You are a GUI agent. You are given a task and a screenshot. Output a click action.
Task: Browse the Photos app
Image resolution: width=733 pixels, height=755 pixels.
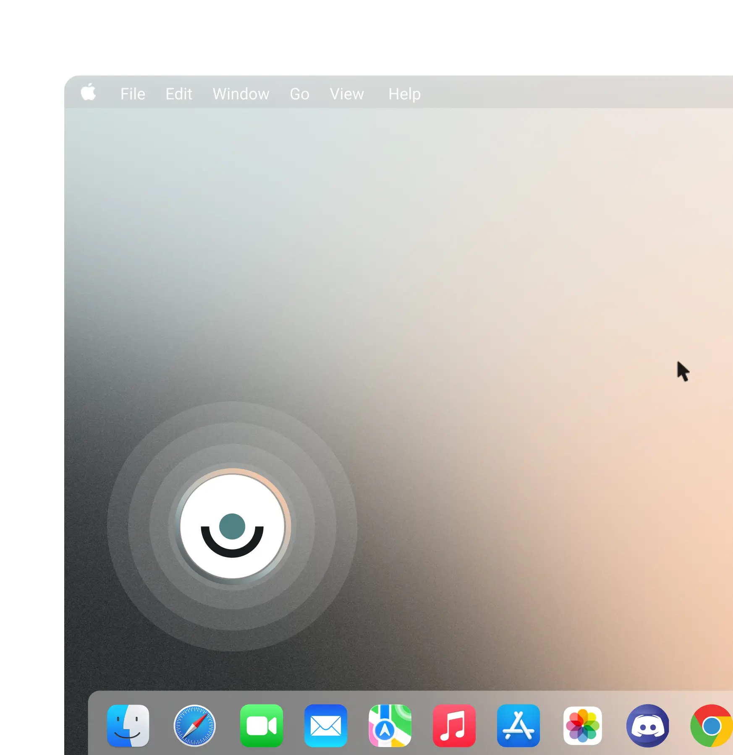[583, 726]
